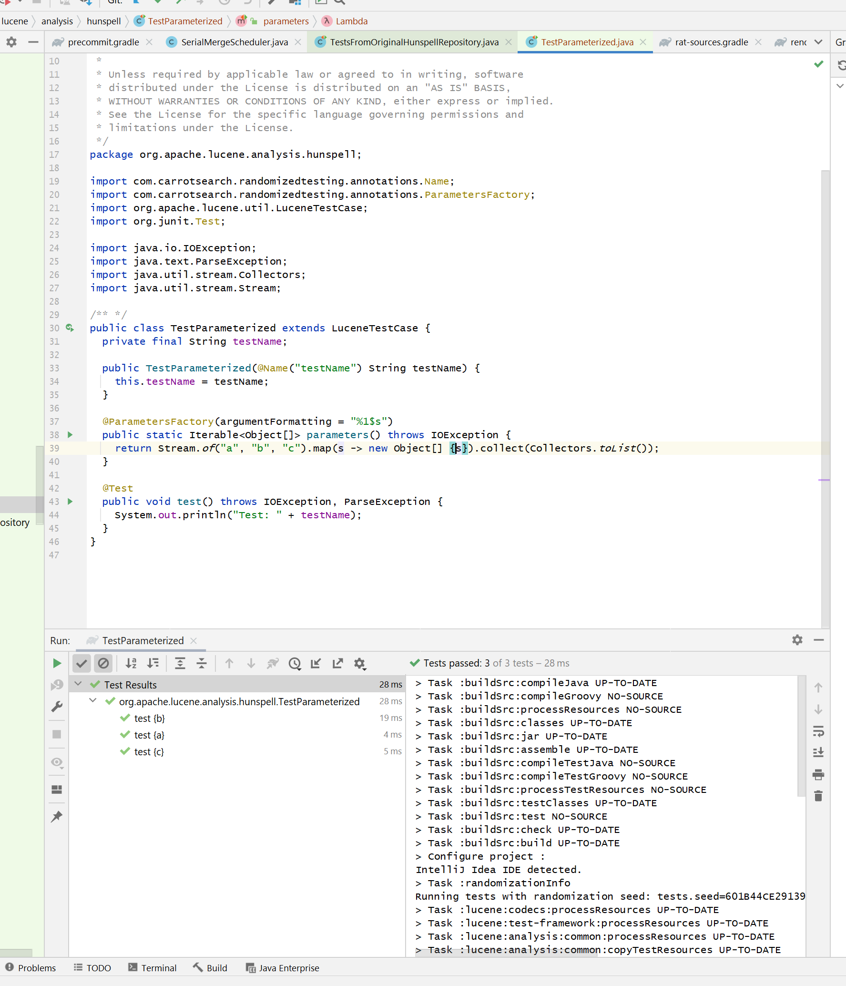
Task: Jump to next failed test arrow
Action: coord(251,663)
